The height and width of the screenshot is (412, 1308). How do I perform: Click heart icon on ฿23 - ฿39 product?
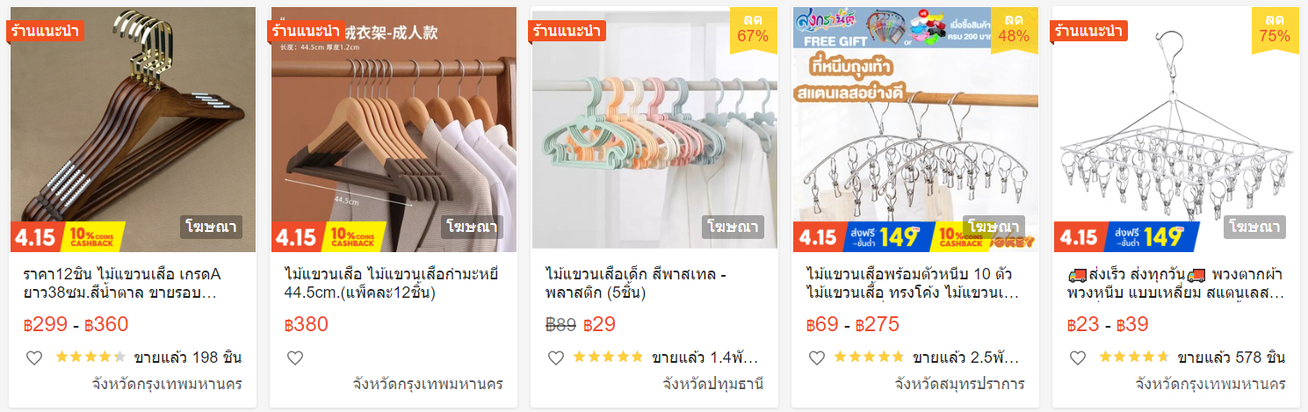point(1078,358)
